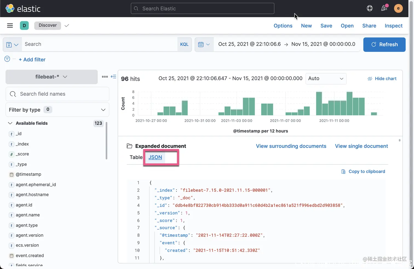414x269 pixels.
Task: Click View single document link
Action: click(x=361, y=146)
